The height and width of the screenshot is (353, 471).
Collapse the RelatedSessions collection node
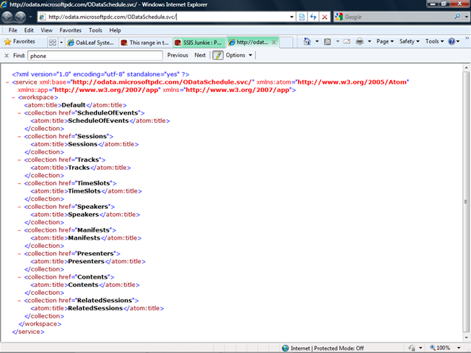(20, 301)
